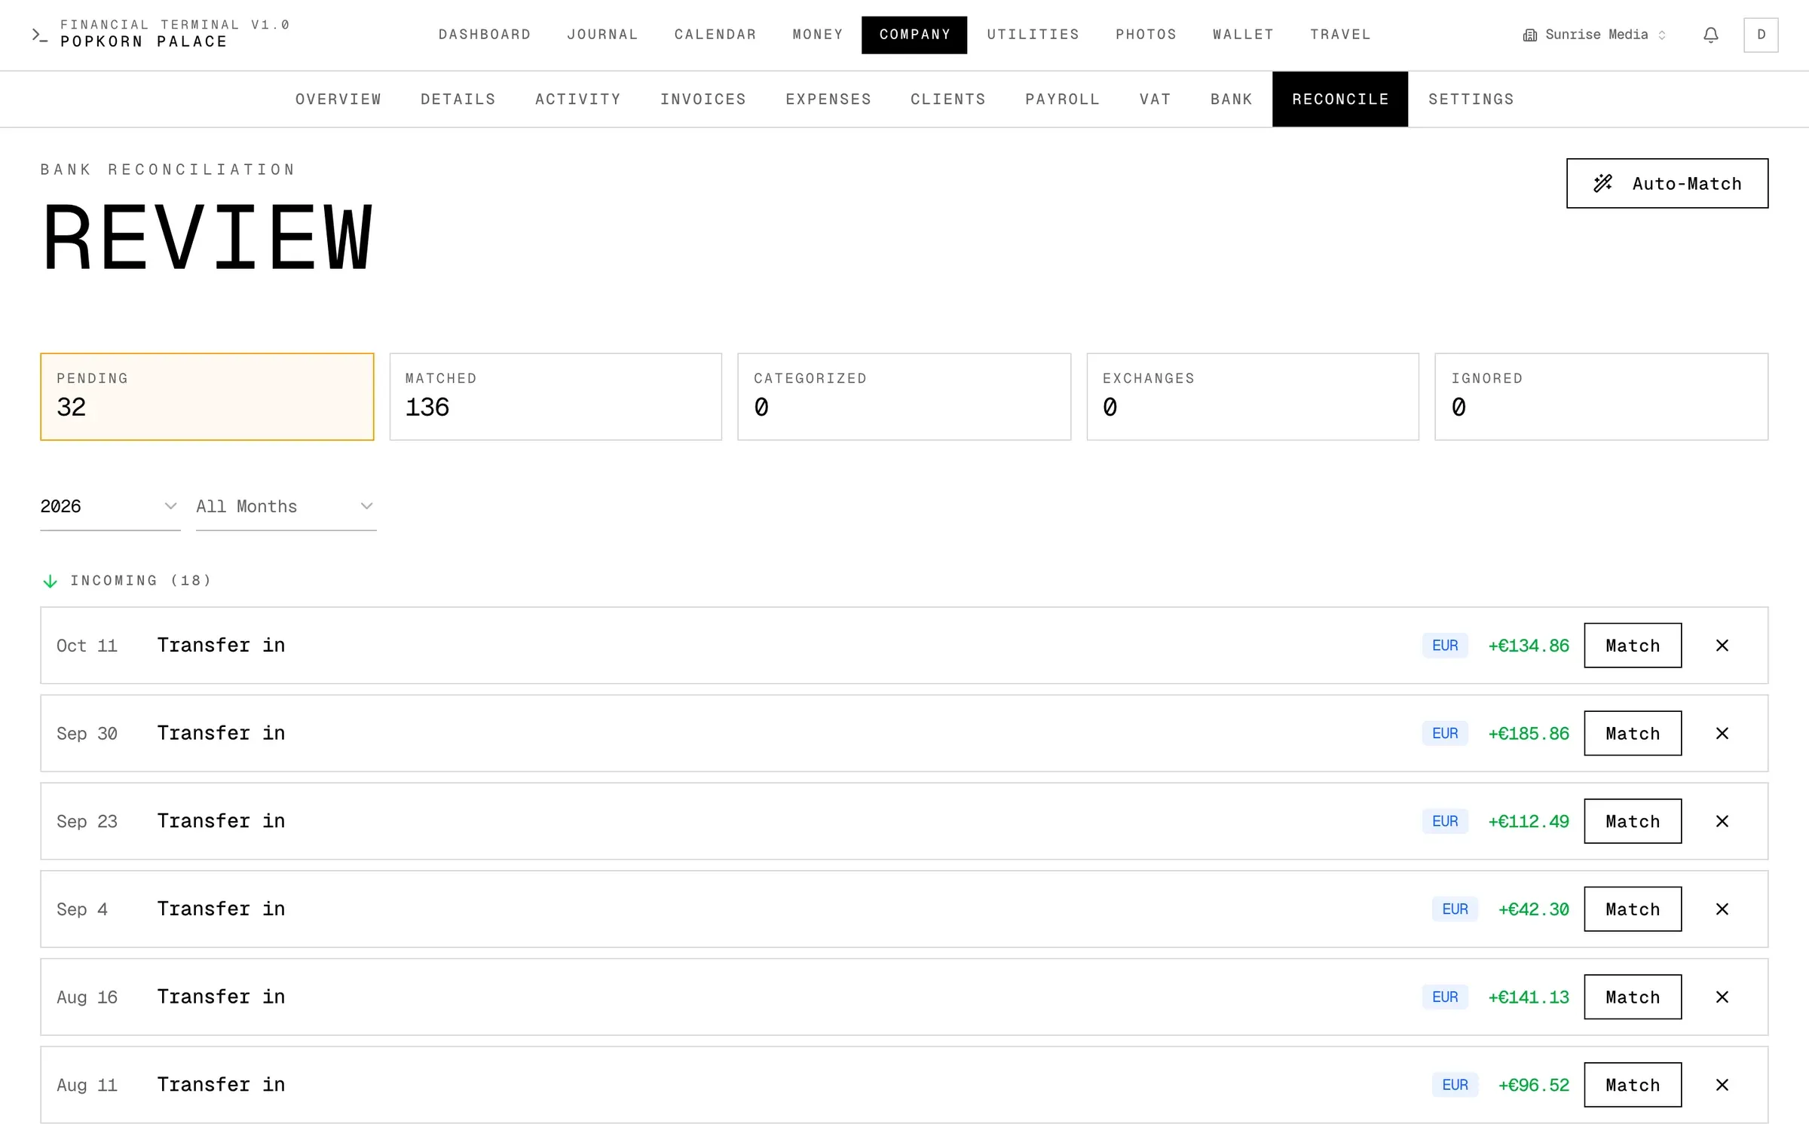Viewport: 1809px width, 1130px height.
Task: Dismiss the Aug 11 transfer with X
Action: click(1722, 1085)
